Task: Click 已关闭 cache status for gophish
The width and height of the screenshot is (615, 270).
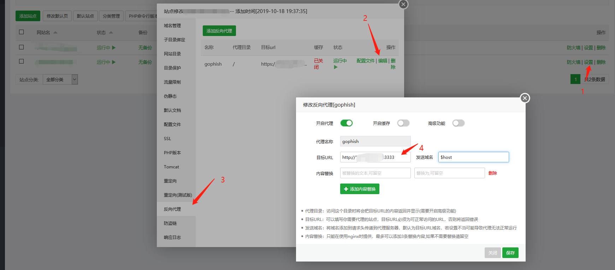Action: 318,64
